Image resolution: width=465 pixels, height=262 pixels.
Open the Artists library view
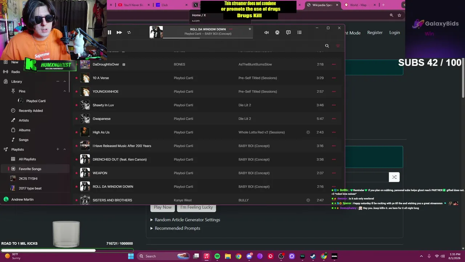(24, 120)
